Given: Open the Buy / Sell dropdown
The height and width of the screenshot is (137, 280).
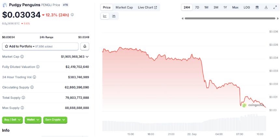Looking at the screenshot, I should tap(12, 120).
